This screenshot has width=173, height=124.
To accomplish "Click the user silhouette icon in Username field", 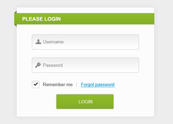I will point(38,42).
